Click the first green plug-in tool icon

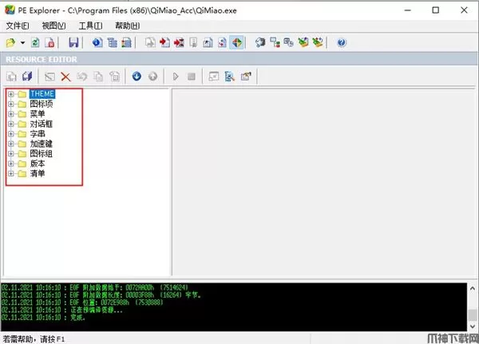[303, 42]
